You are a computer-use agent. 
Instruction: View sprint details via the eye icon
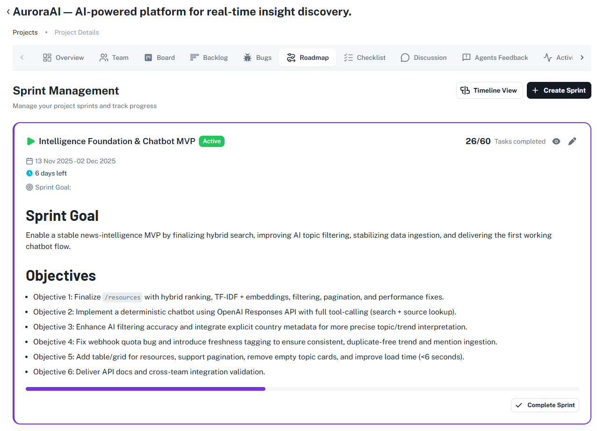point(556,141)
